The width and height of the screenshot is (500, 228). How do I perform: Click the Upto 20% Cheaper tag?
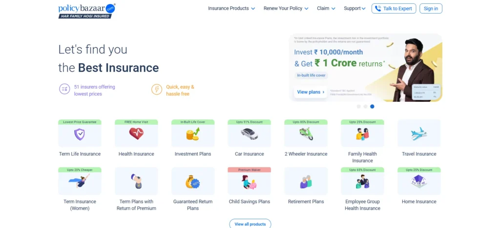pyautogui.click(x=80, y=170)
